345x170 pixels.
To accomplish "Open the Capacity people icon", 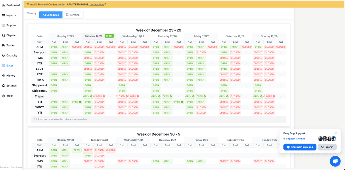I will click(x=3, y=55).
